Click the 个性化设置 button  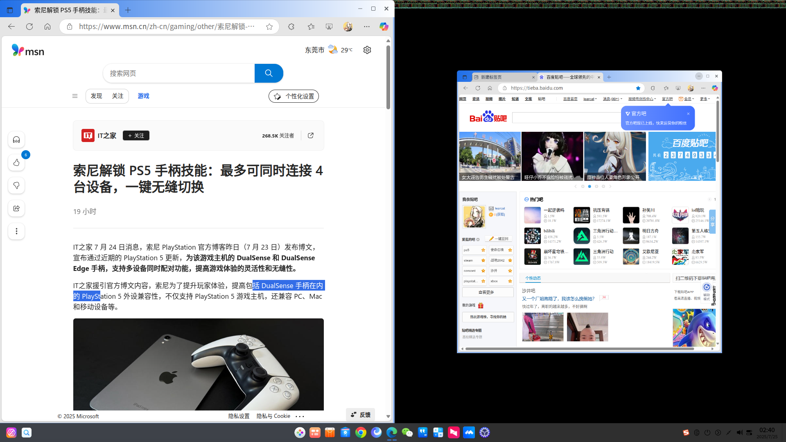(294, 96)
